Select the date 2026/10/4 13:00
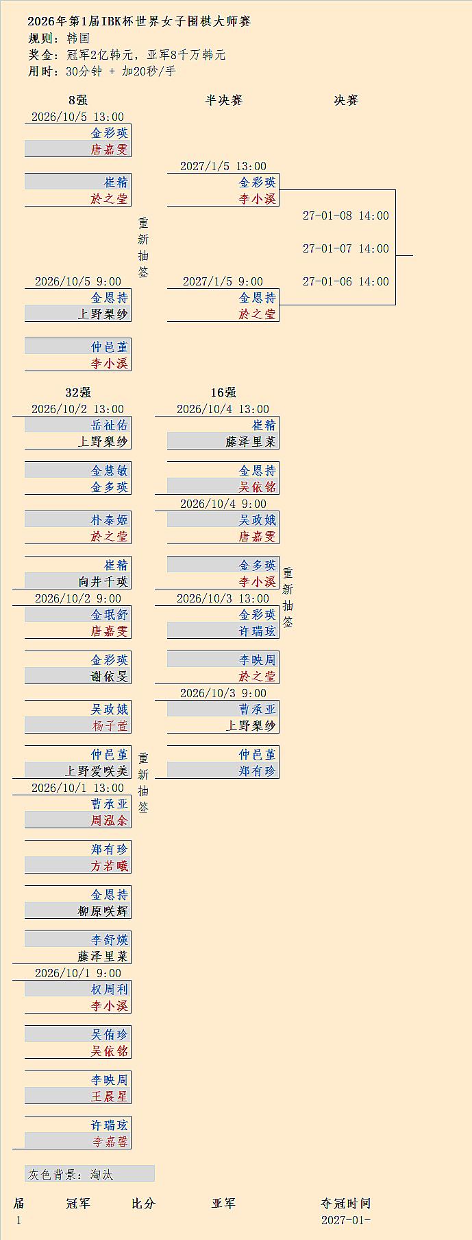Image resolution: width=472 pixels, height=1240 pixels. click(x=223, y=409)
